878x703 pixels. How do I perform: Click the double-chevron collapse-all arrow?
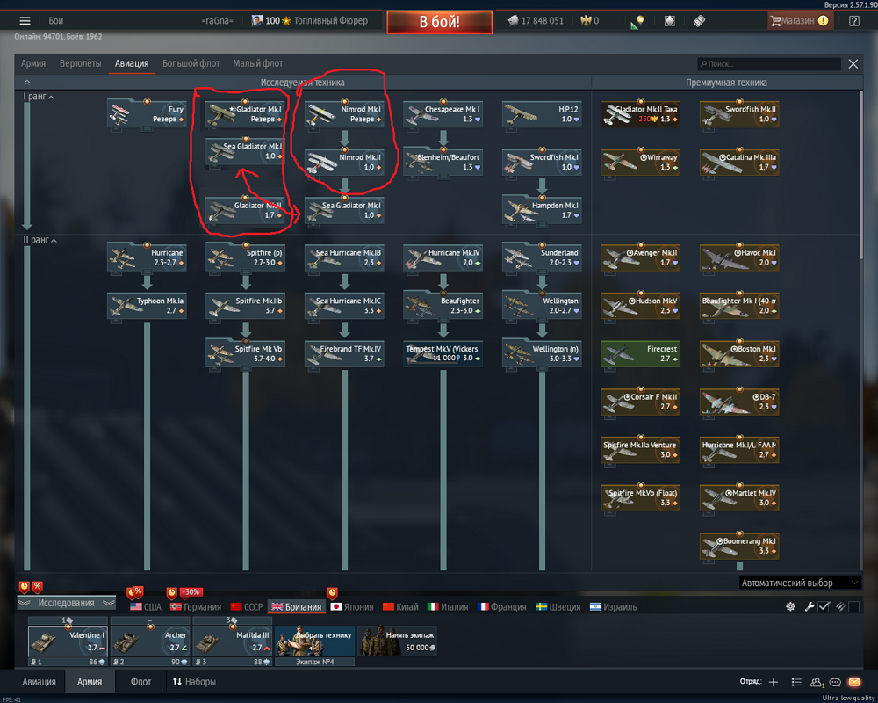(27, 83)
